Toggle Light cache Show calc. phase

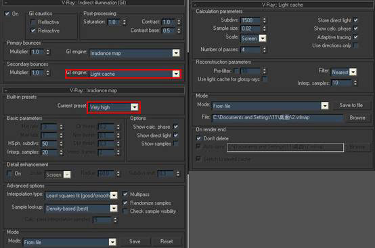click(355, 28)
